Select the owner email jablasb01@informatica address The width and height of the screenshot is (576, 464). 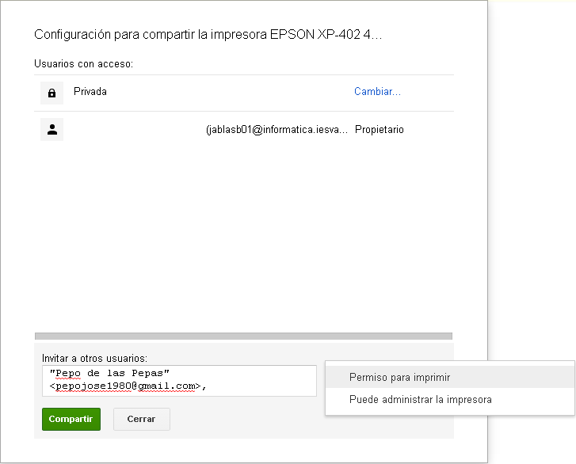[276, 130]
